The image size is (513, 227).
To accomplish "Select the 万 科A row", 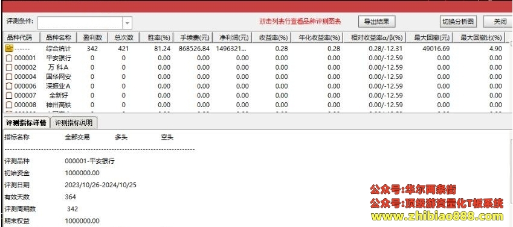I will (254, 67).
